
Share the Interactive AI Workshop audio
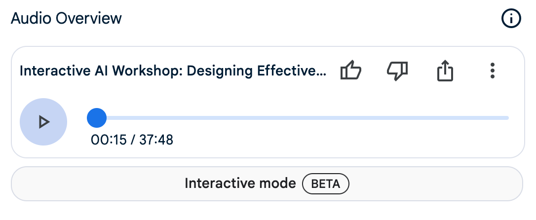coord(445,71)
